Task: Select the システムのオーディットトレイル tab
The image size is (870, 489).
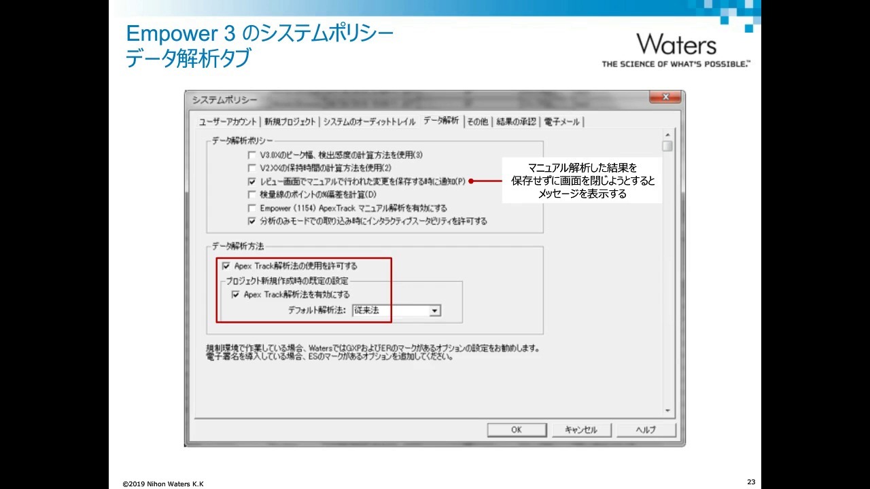Action: 369,122
